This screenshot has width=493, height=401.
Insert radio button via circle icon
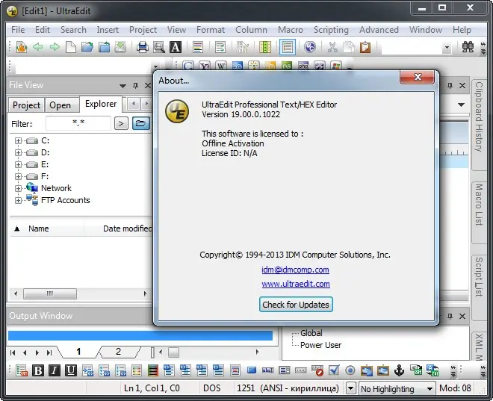(350, 371)
